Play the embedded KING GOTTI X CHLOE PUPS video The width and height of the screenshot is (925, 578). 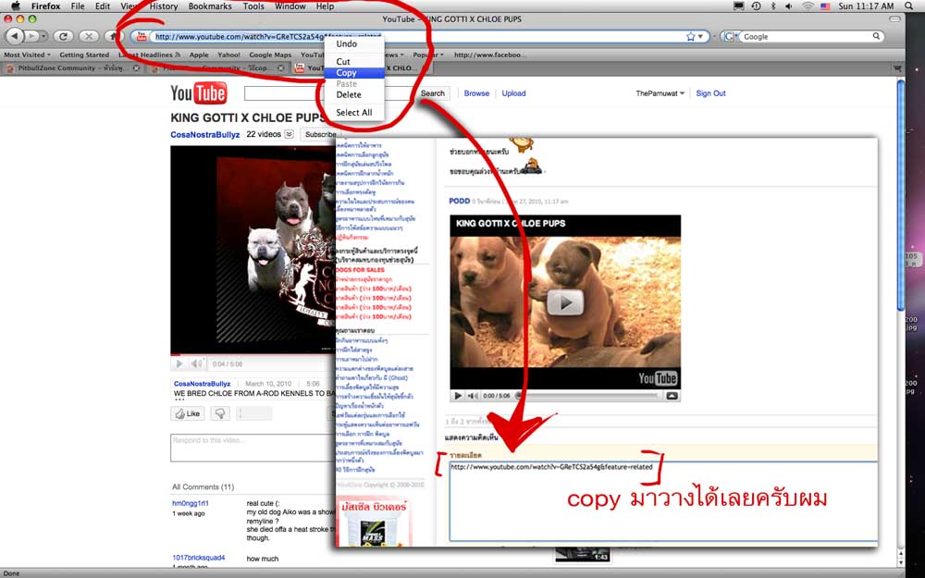(565, 302)
